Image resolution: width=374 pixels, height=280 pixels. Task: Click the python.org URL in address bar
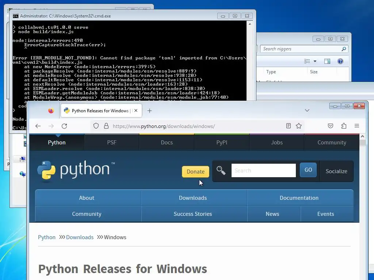(164, 126)
